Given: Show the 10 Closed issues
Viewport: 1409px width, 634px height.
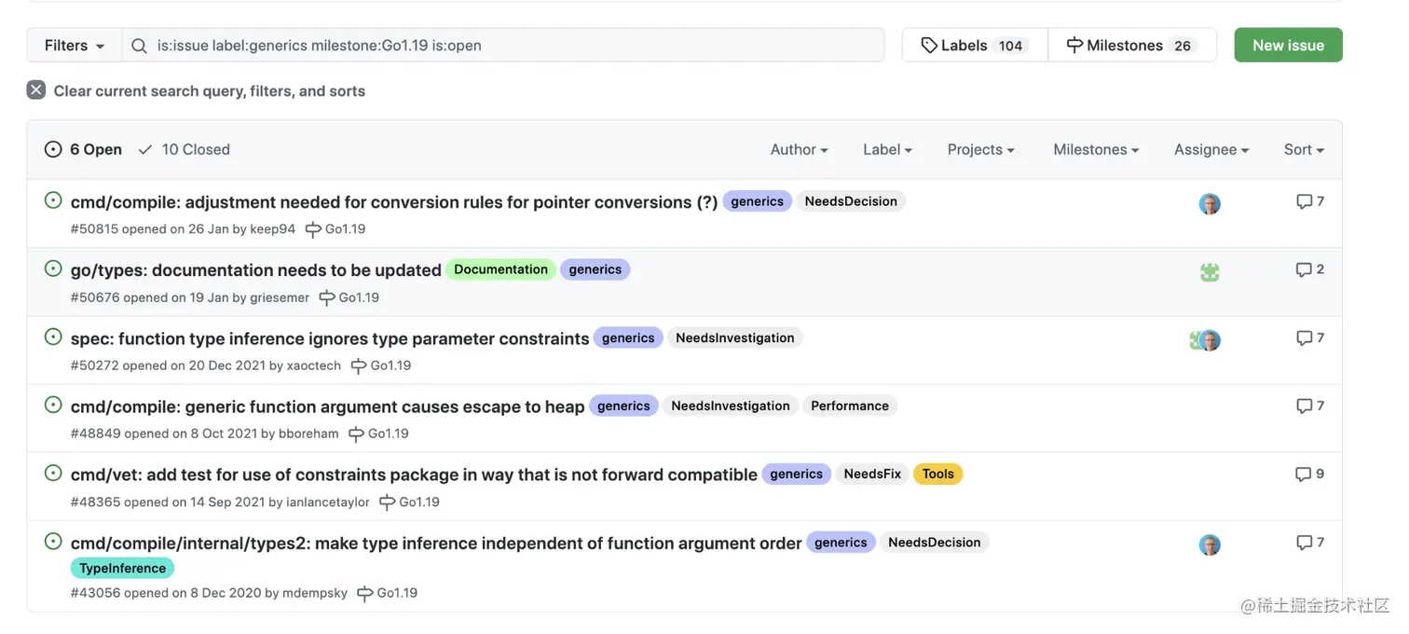Looking at the screenshot, I should click(x=185, y=149).
